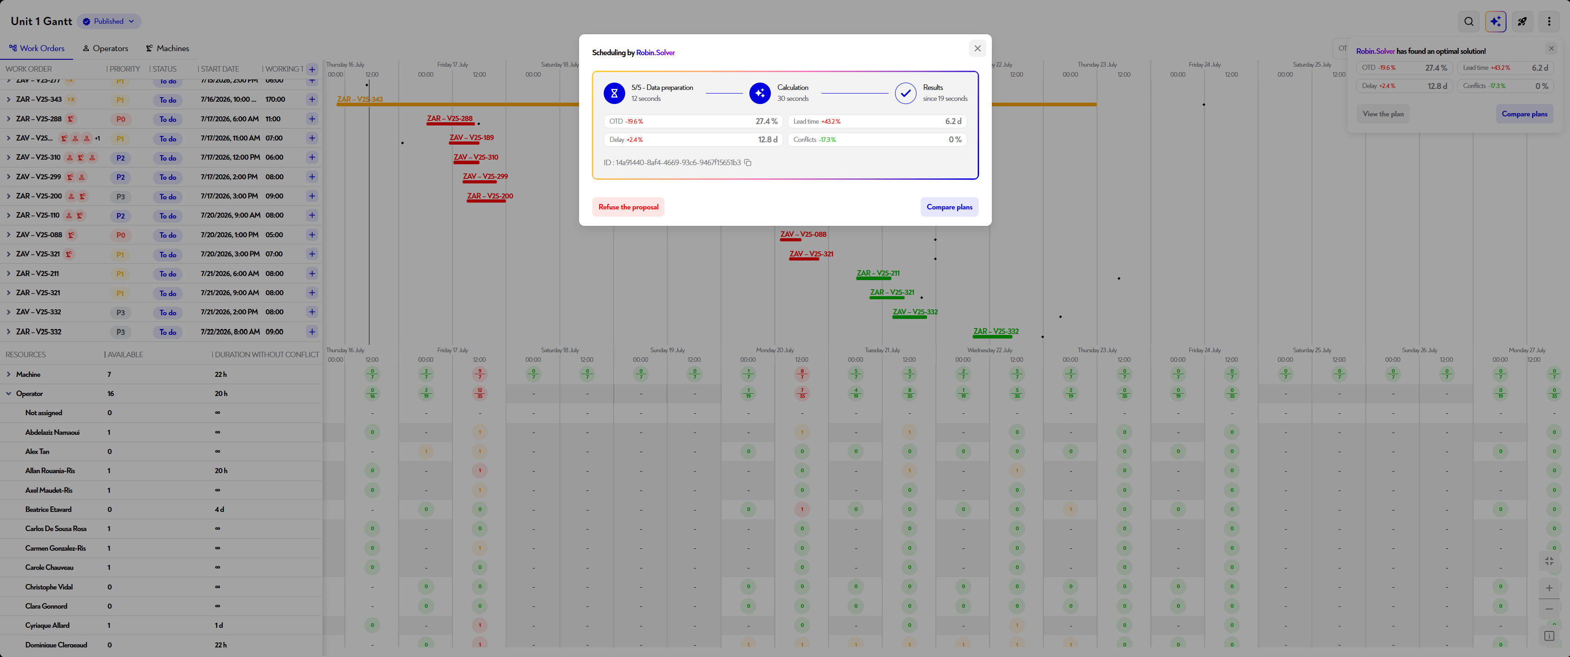The image size is (1570, 657).
Task: Click plus icon on ZAR – V25-288 row
Action: point(312,119)
